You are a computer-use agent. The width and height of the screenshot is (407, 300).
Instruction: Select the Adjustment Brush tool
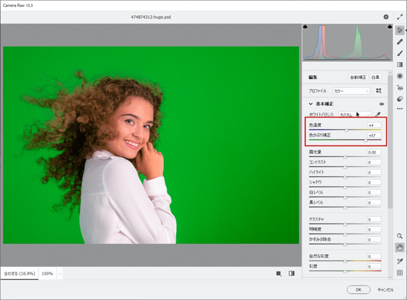click(x=400, y=53)
